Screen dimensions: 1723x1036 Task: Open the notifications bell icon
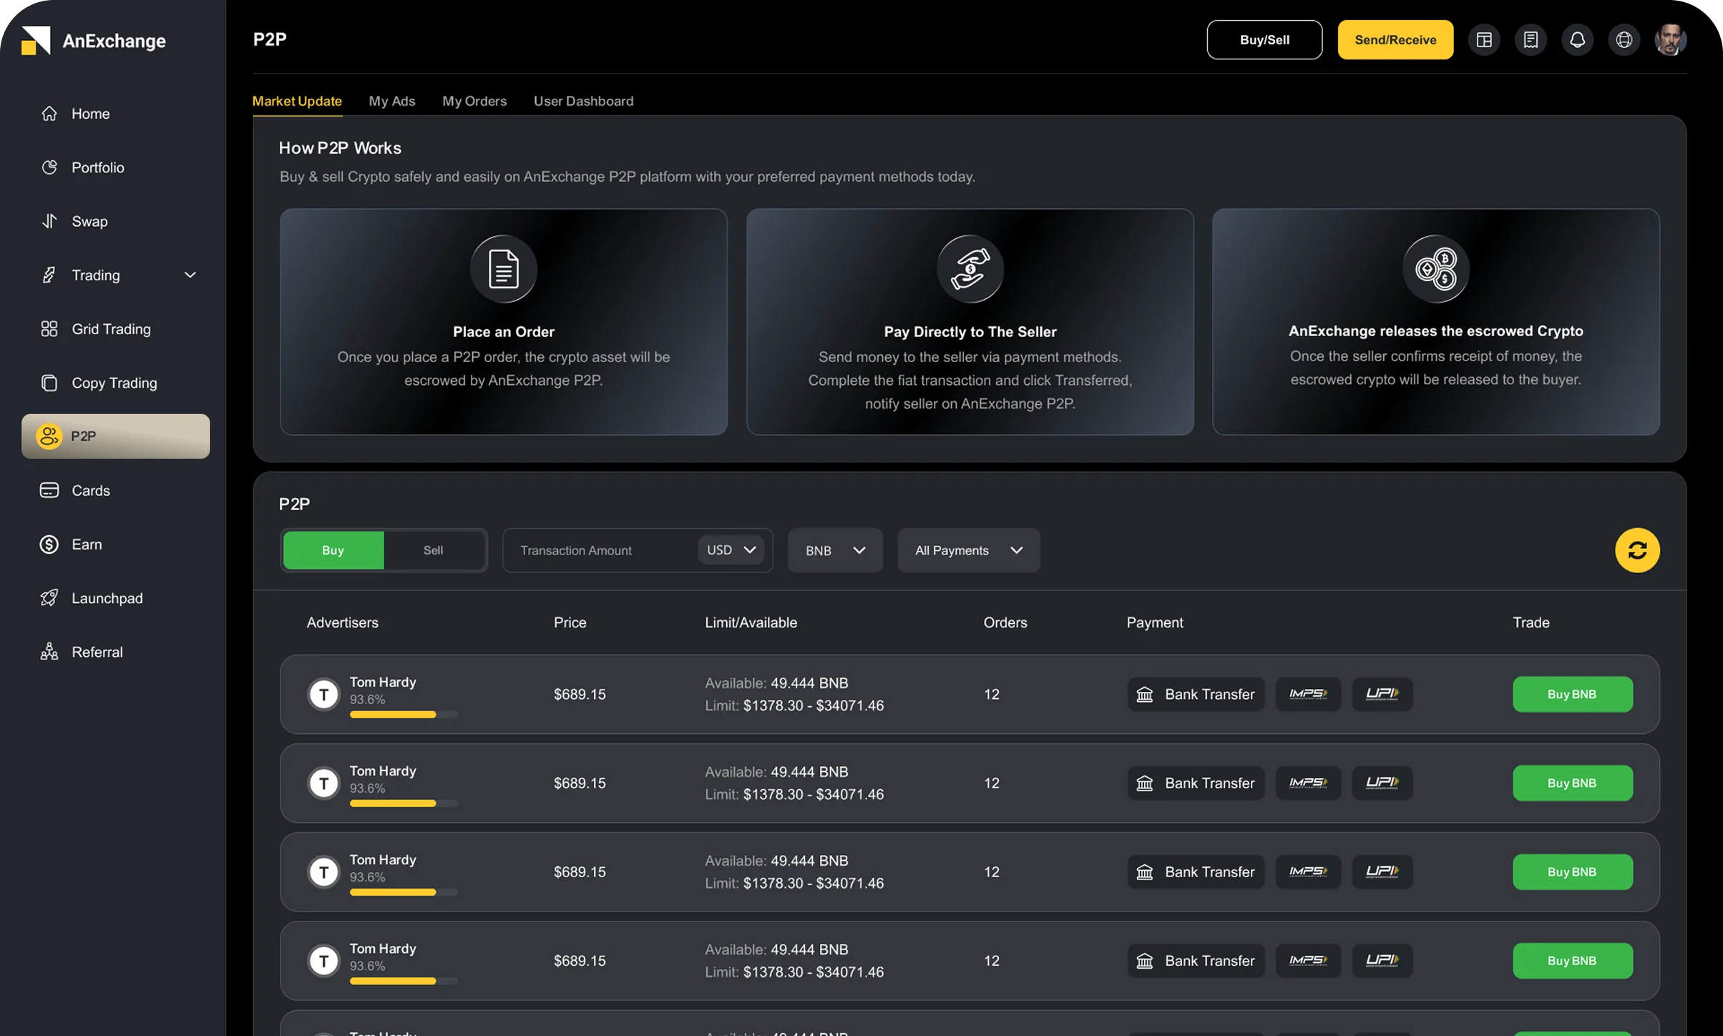(1578, 39)
